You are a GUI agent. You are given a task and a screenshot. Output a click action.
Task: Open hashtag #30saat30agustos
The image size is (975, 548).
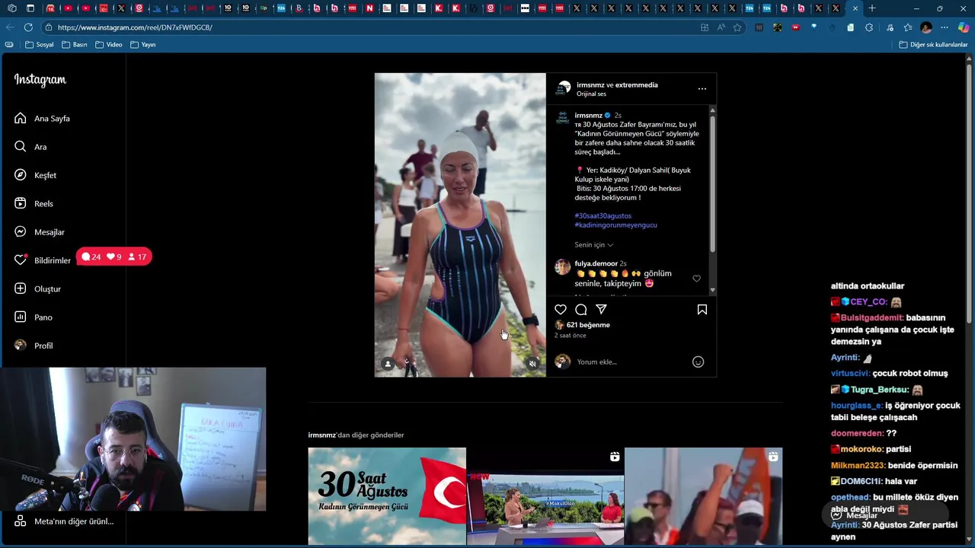tap(603, 216)
